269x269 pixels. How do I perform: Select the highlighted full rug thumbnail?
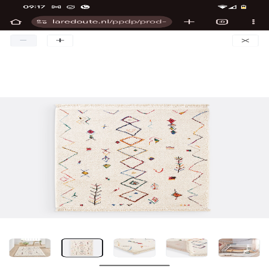point(82,247)
